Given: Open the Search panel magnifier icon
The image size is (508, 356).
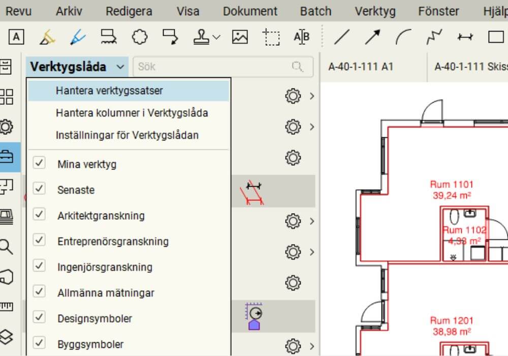Looking at the screenshot, I should [x=7, y=247].
